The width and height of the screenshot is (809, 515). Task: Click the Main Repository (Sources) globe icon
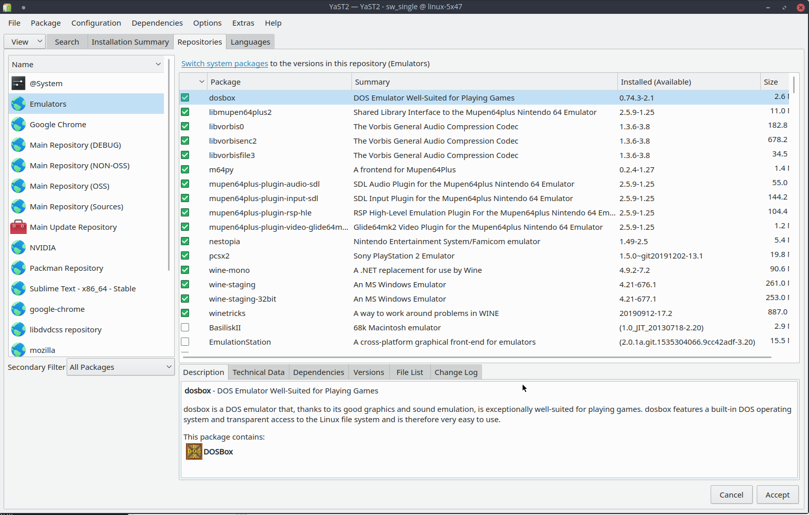18,206
